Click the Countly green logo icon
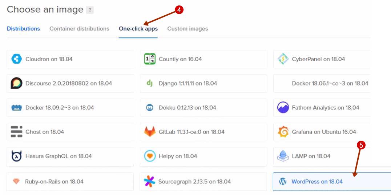This screenshot has height=195, width=391. (150, 59)
